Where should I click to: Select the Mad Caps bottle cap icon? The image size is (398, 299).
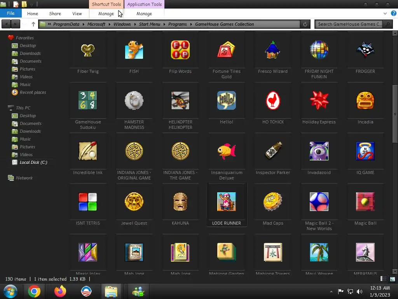tap(272, 202)
